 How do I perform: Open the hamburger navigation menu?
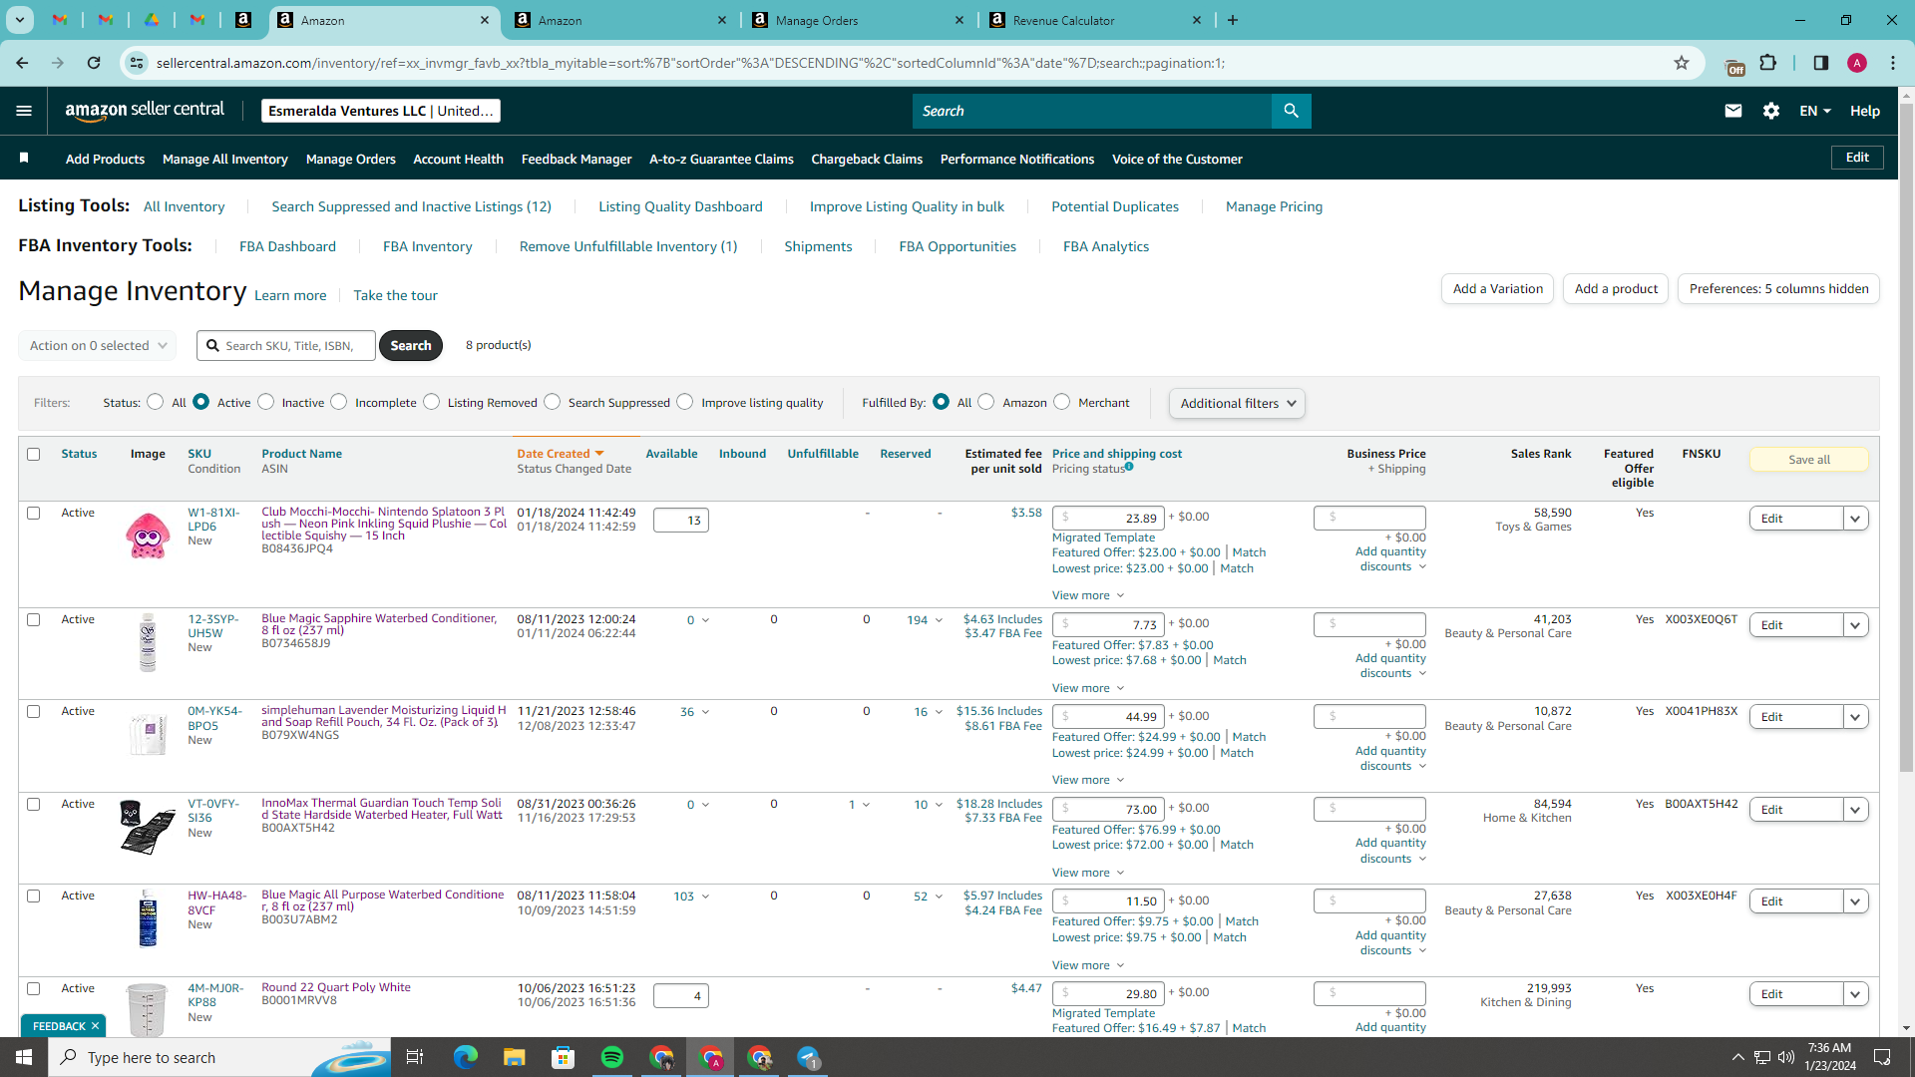pos(24,111)
